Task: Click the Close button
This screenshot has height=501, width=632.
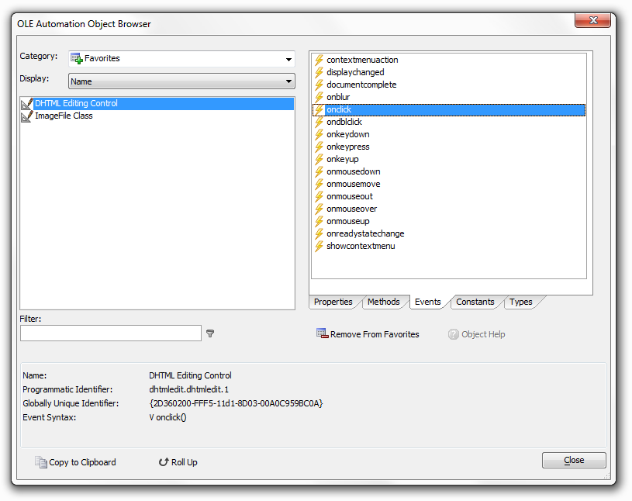Action: [574, 461]
